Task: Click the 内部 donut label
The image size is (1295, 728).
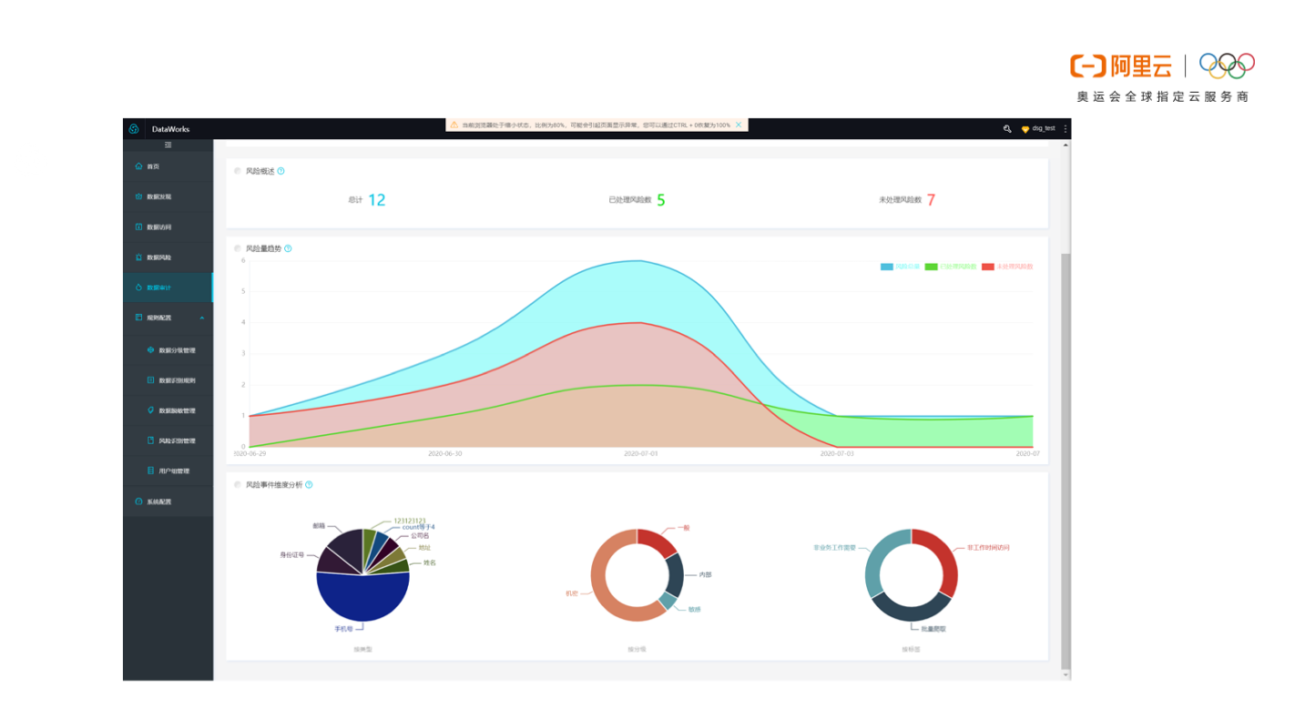Action: (705, 575)
